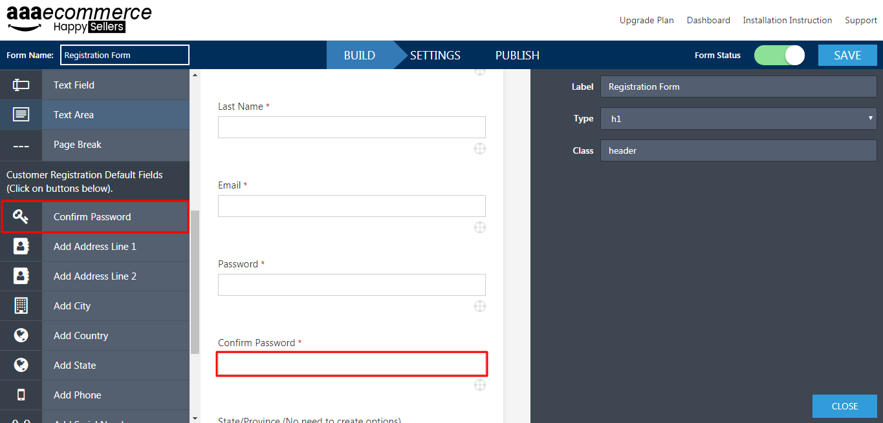Image resolution: width=883 pixels, height=423 pixels.
Task: Add a Page Break element
Action: click(94, 145)
